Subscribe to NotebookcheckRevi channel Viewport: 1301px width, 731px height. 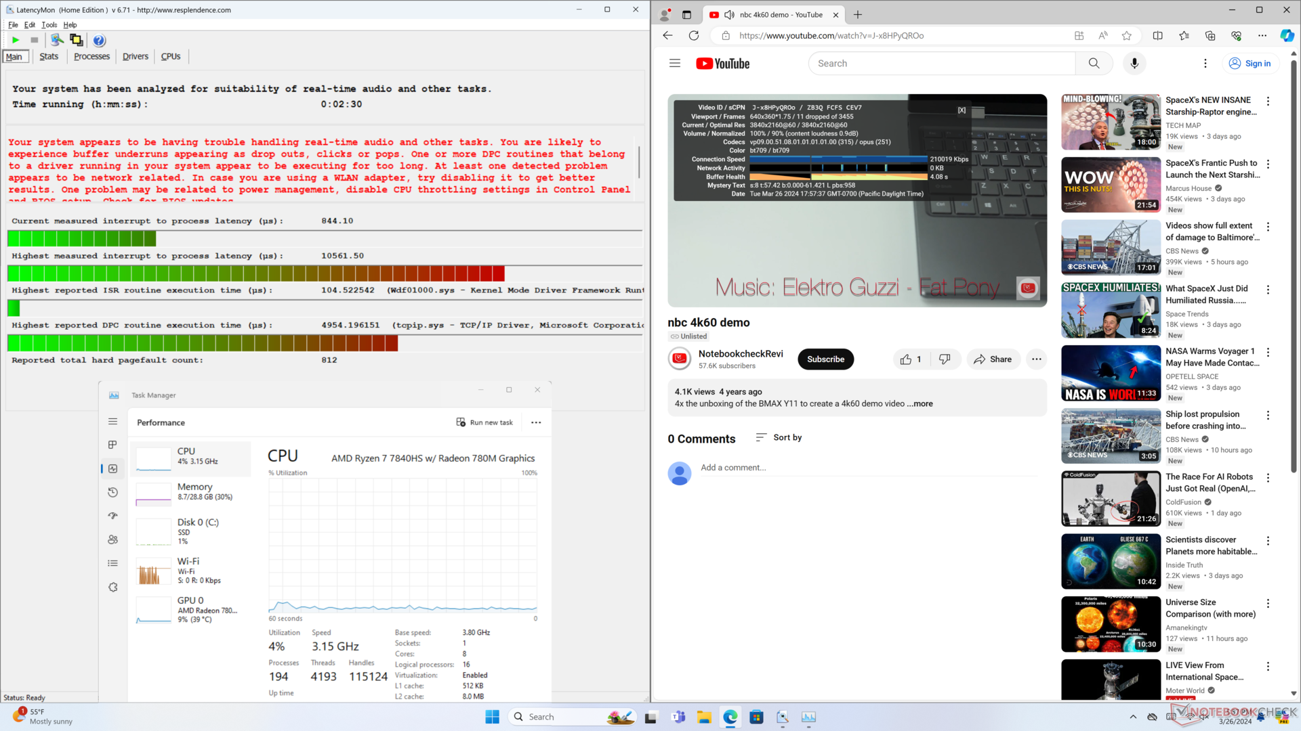click(825, 359)
